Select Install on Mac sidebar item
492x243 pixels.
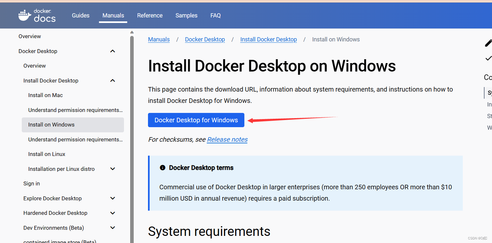(45, 95)
